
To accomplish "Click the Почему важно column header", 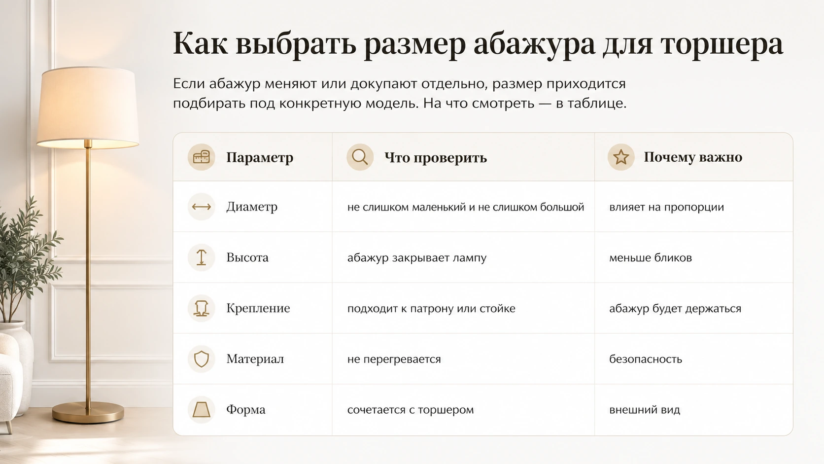I will coord(693,157).
